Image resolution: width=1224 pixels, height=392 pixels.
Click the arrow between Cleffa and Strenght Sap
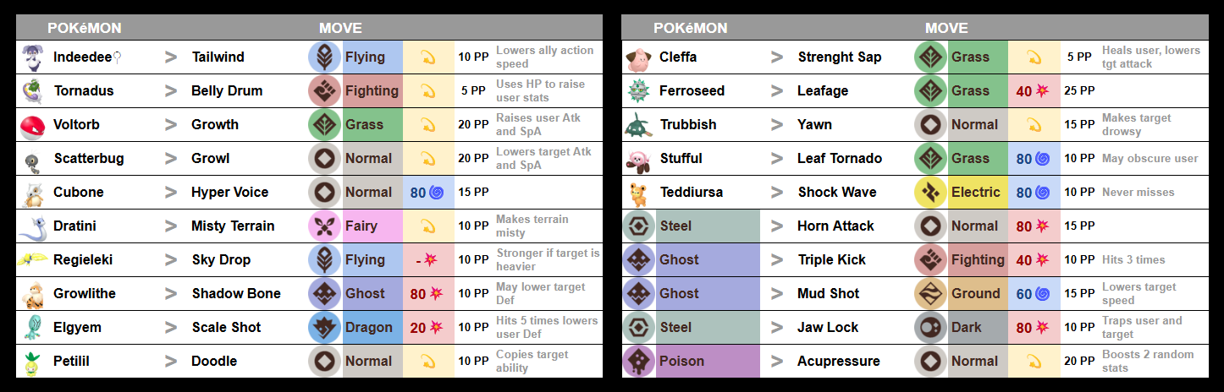click(777, 57)
